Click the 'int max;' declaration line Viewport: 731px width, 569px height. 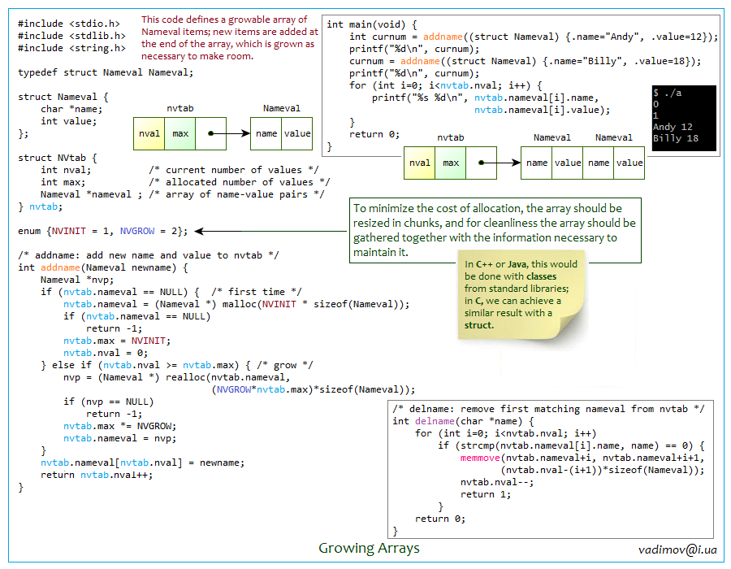tap(63, 182)
